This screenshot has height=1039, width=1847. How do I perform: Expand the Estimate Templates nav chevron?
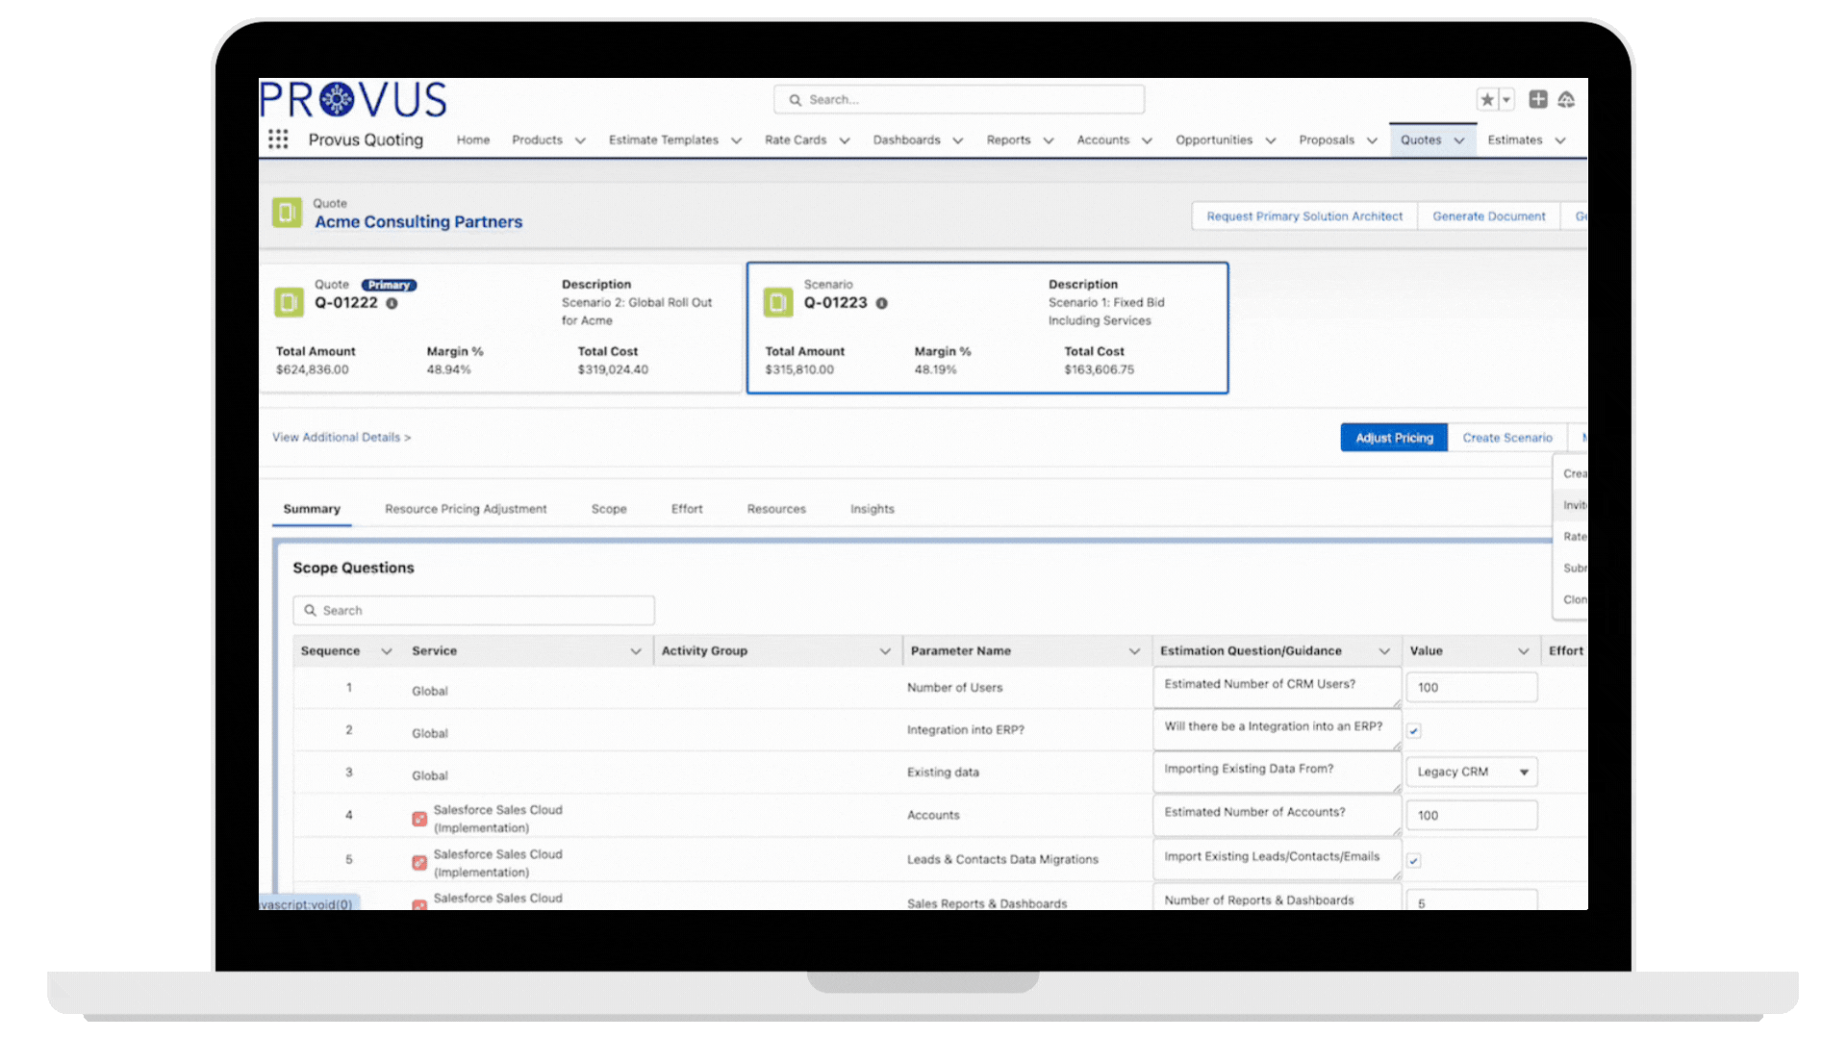click(736, 140)
